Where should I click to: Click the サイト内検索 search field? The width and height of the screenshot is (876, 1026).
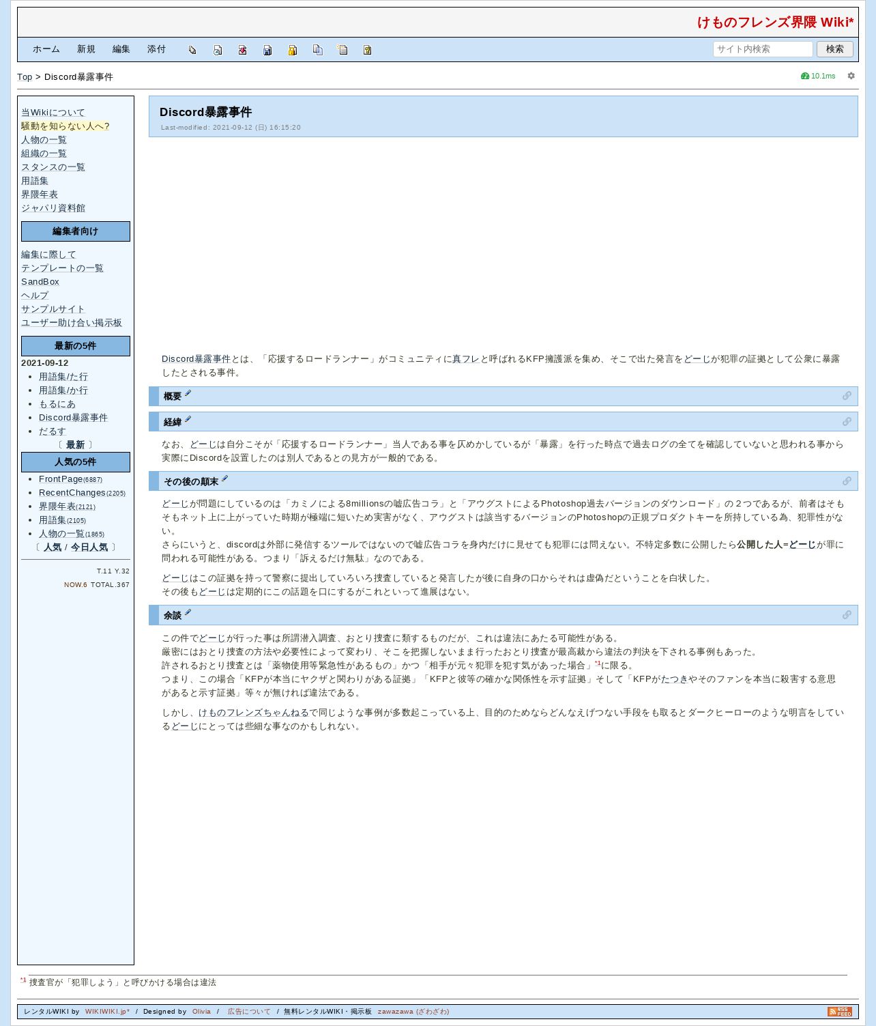coord(763,49)
